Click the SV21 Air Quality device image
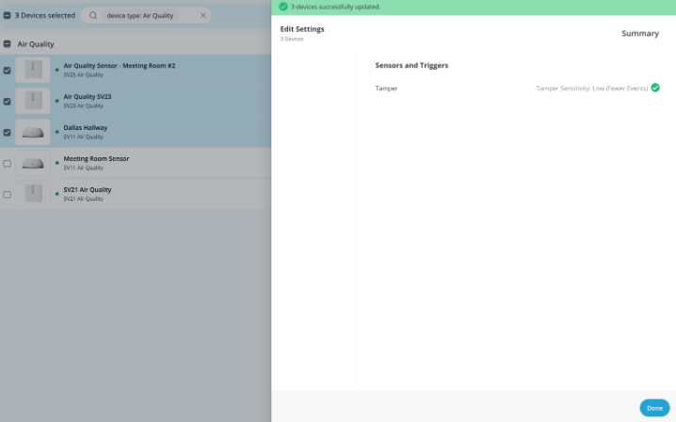The image size is (676, 422). tap(33, 194)
